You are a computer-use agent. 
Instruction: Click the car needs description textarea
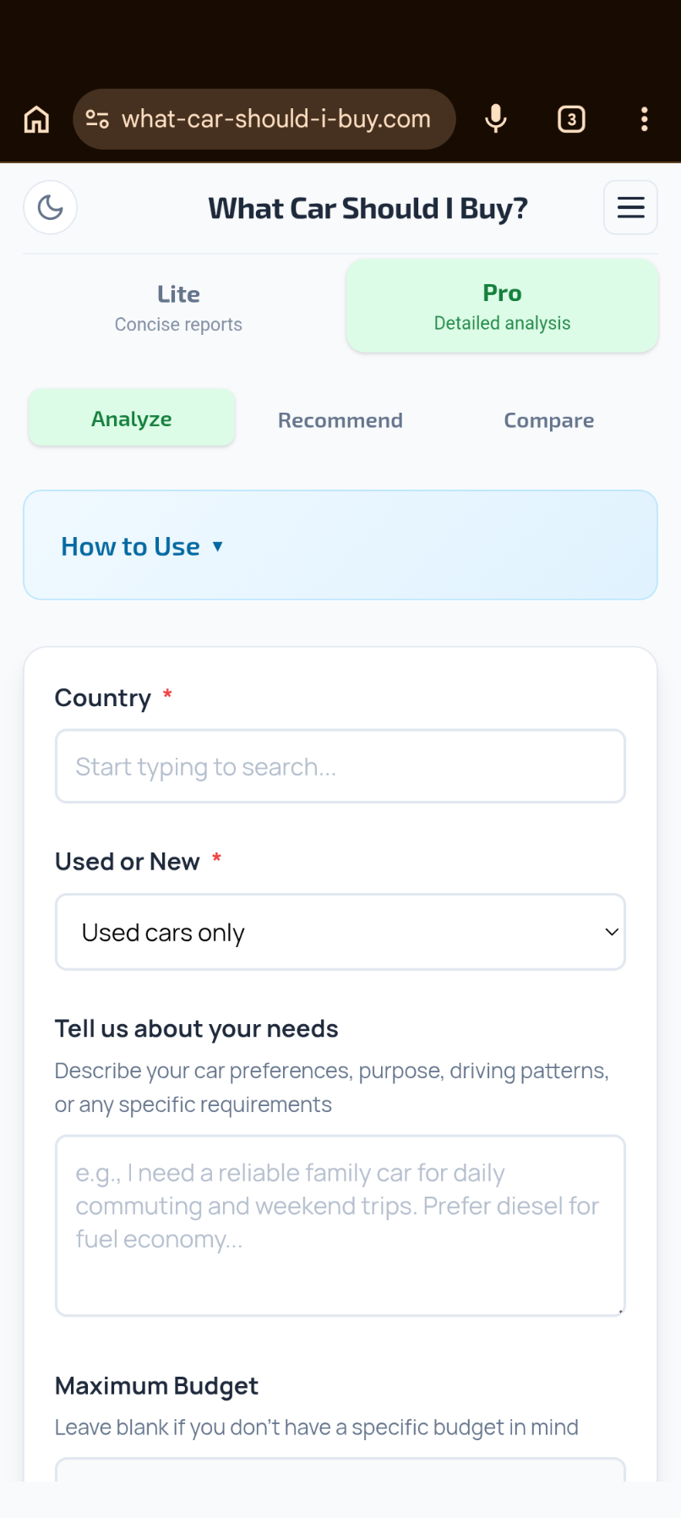(340, 1225)
